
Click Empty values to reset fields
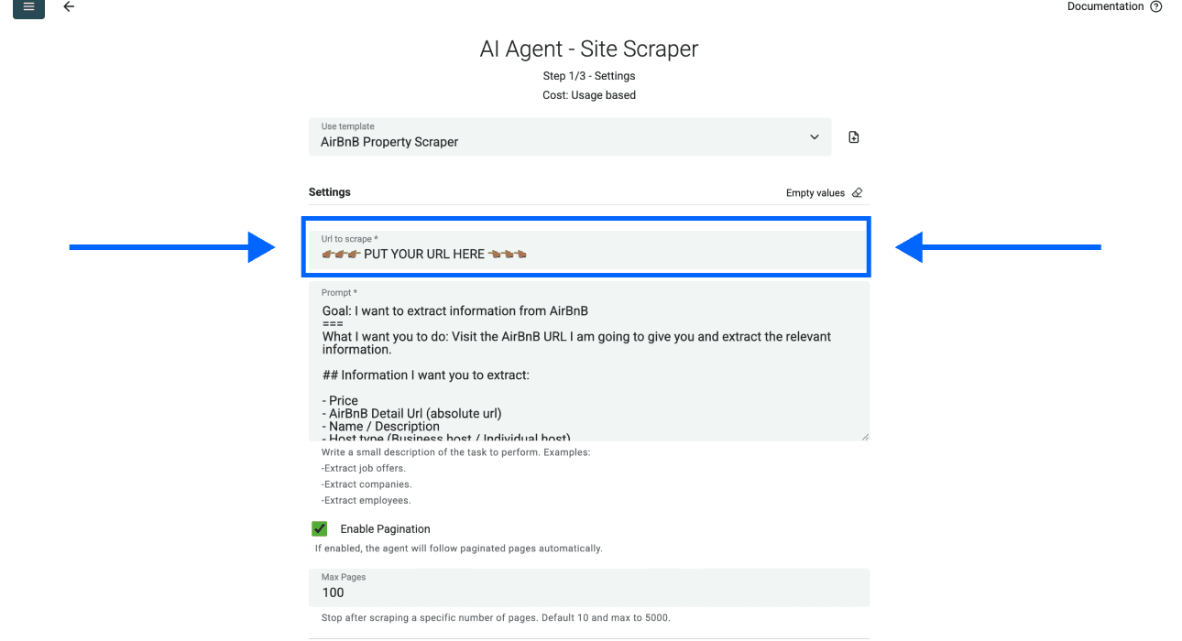pyautogui.click(x=815, y=192)
